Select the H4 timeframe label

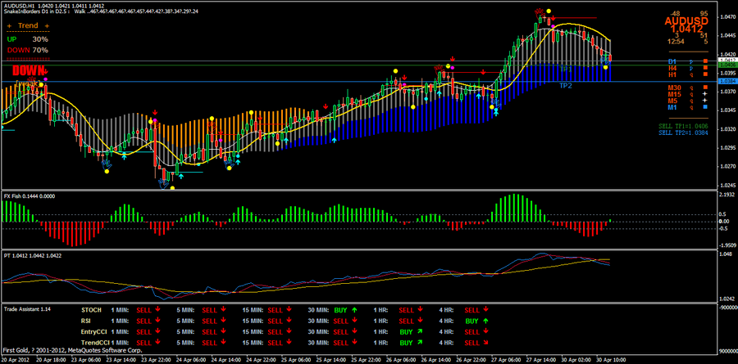[672, 68]
